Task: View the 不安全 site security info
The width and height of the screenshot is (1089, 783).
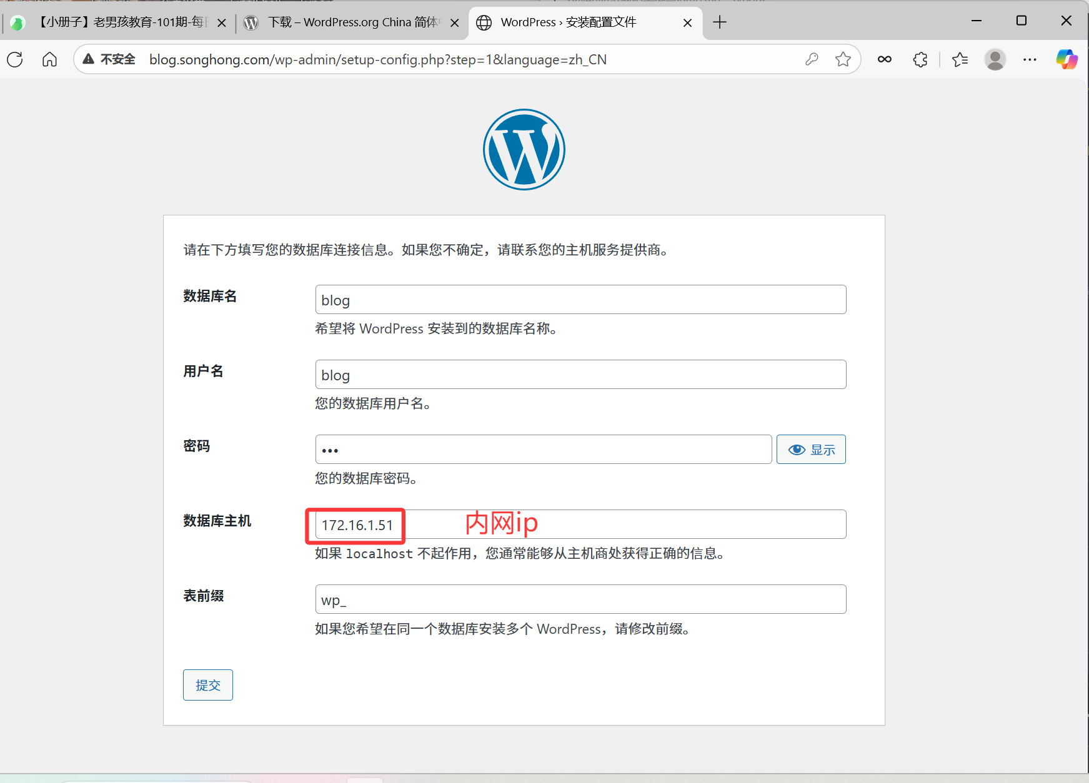Action: coord(109,59)
